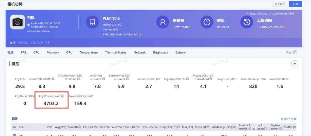
Task: Click the 加入对比 button
Action: click(x=280, y=4)
